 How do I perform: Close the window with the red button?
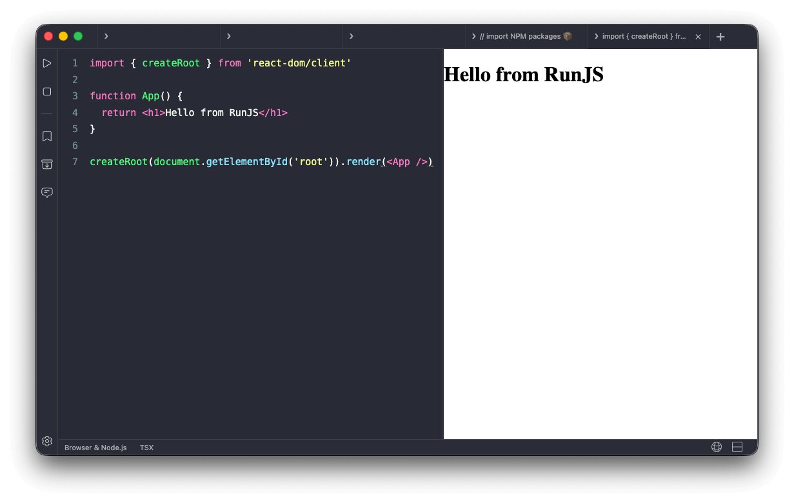click(x=48, y=36)
